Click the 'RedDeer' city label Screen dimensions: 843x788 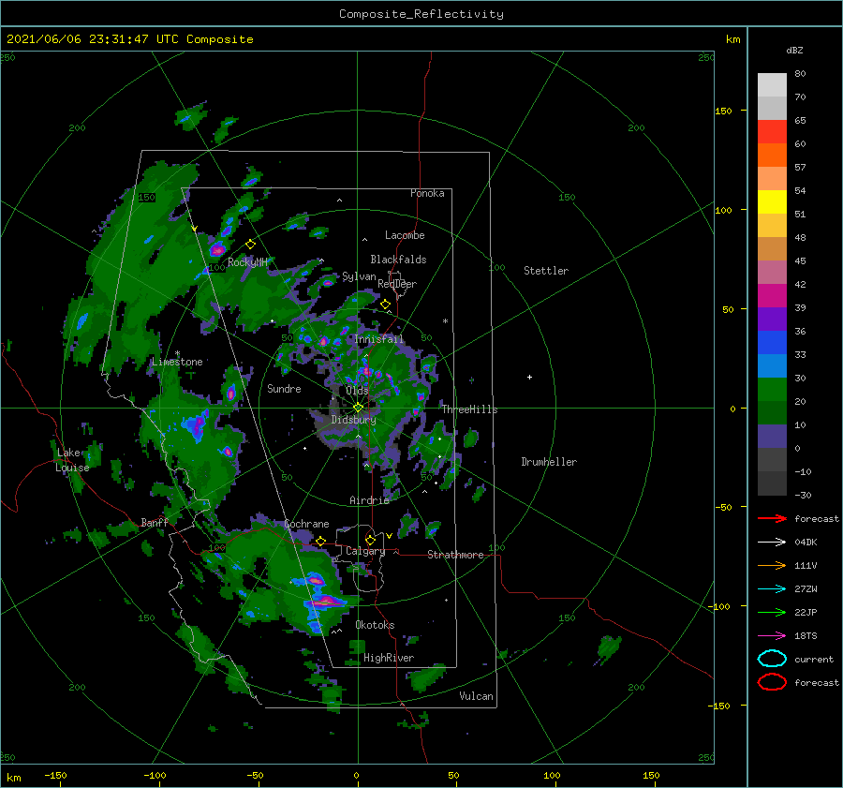pyautogui.click(x=397, y=284)
